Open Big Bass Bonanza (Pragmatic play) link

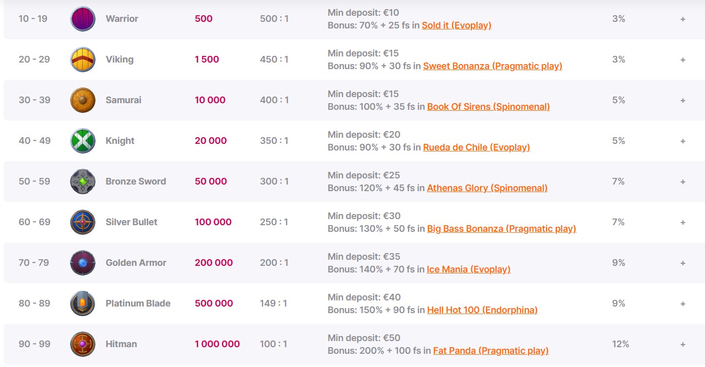coord(502,229)
